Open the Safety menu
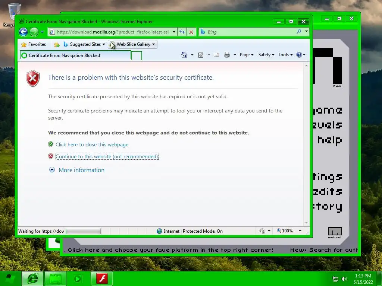The height and width of the screenshot is (286, 382). click(x=266, y=55)
